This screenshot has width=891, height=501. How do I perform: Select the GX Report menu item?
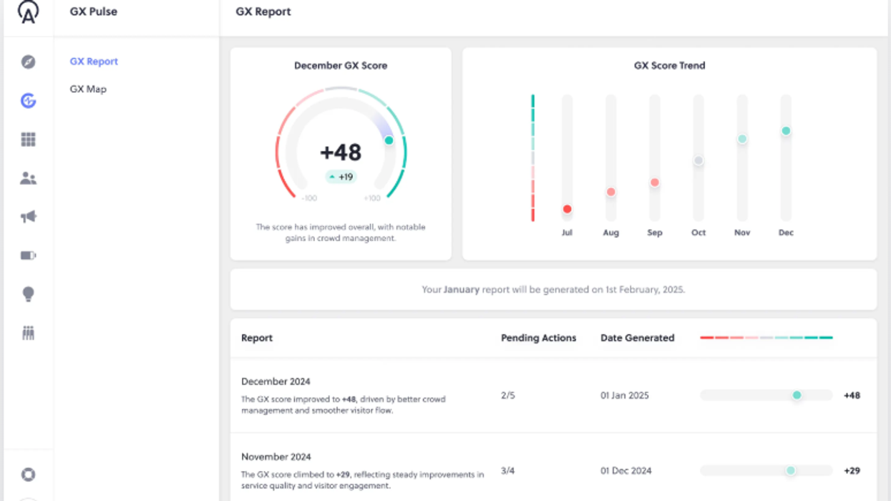click(x=93, y=62)
